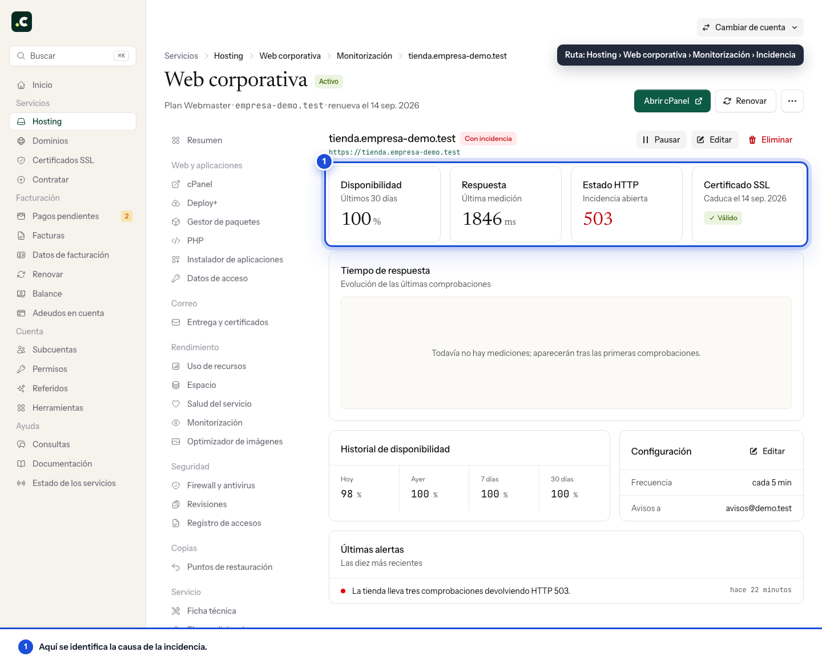822x664 pixels.
Task: Open Estado de los servicios page
Action: pos(72,483)
